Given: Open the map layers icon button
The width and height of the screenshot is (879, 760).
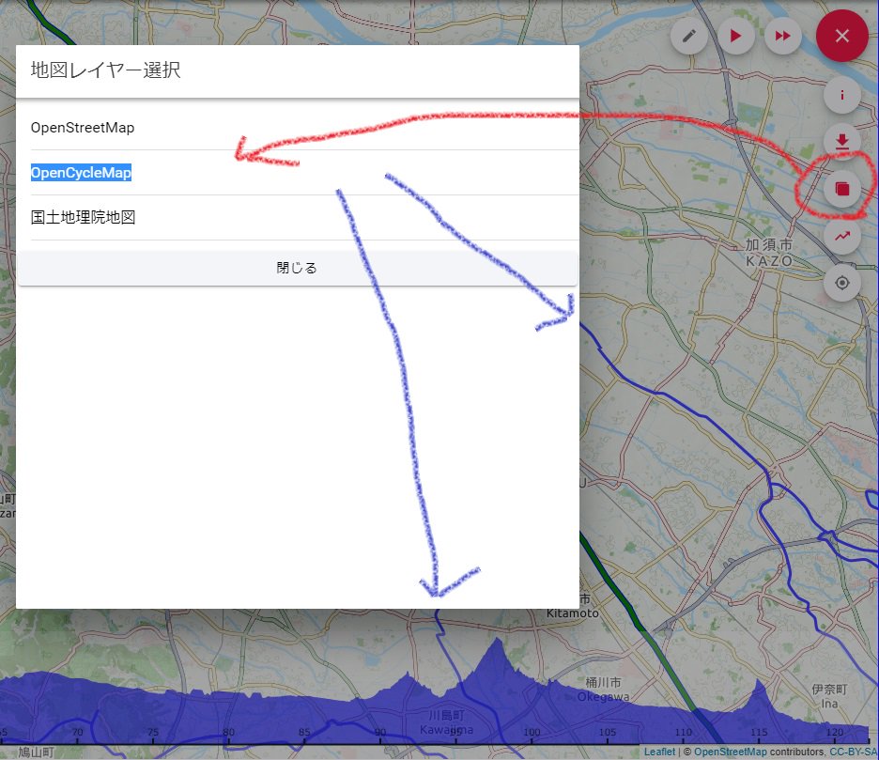Looking at the screenshot, I should click(x=842, y=189).
